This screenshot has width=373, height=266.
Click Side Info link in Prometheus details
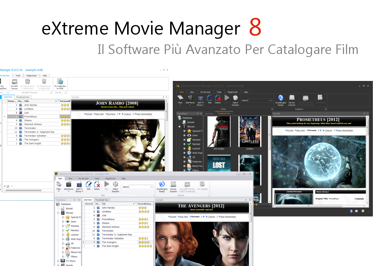pos(300,130)
